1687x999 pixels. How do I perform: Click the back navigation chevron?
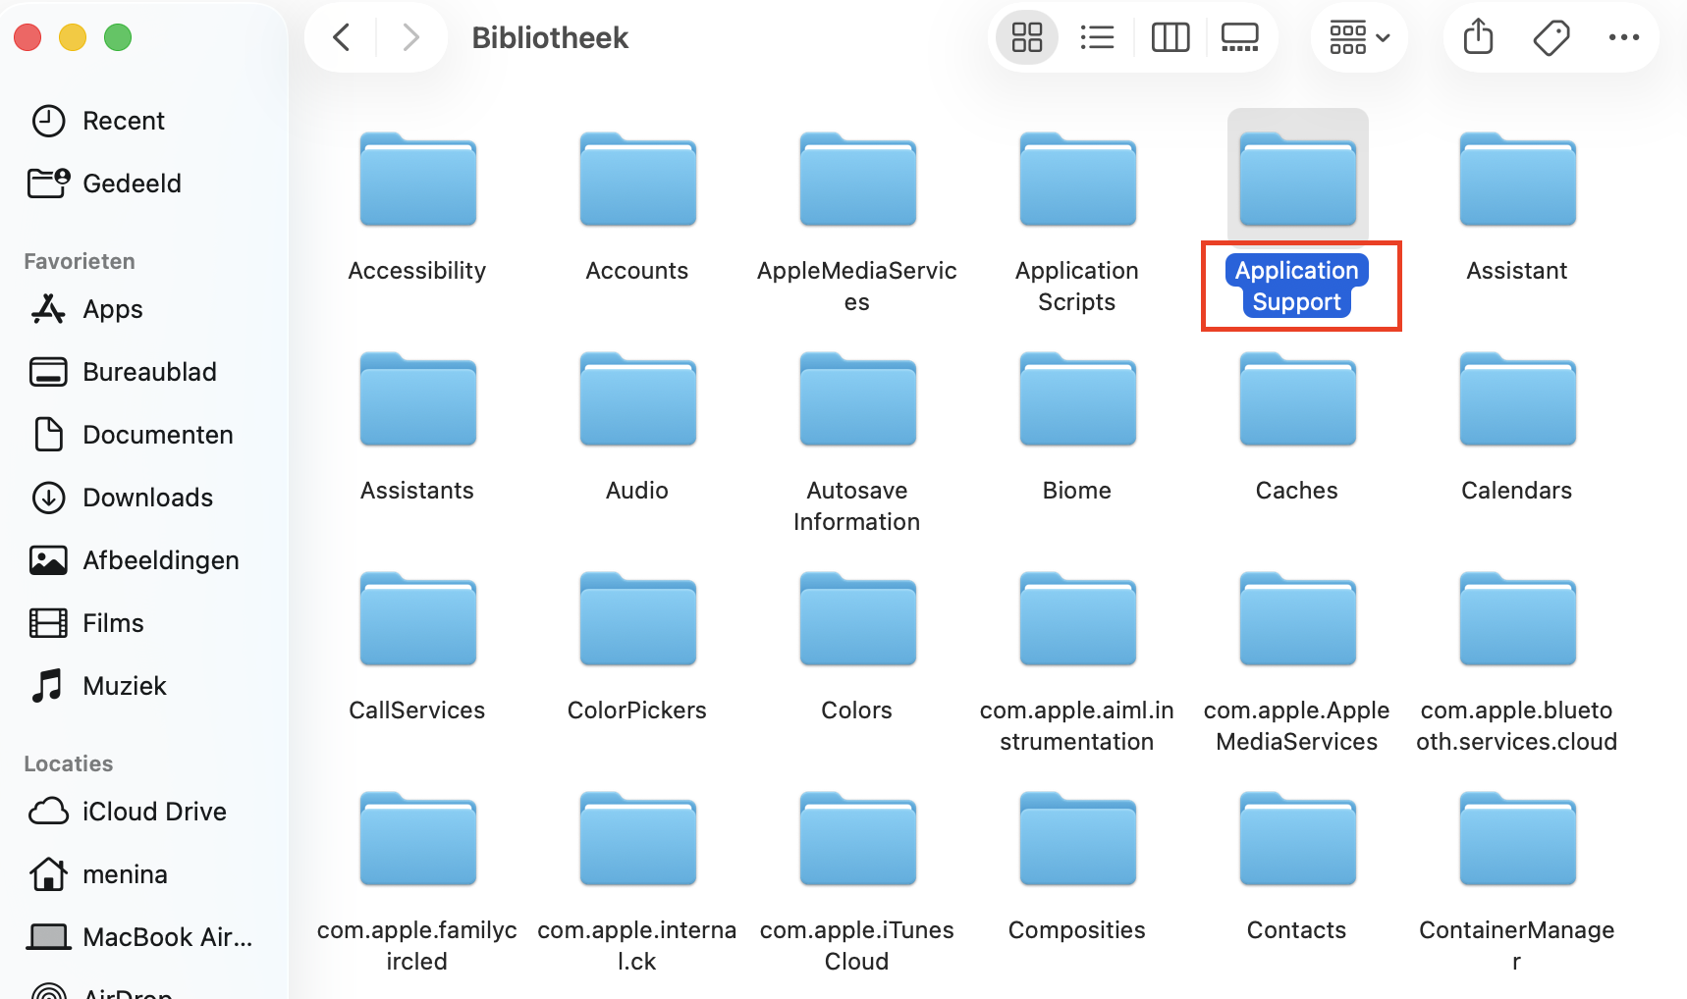(341, 37)
